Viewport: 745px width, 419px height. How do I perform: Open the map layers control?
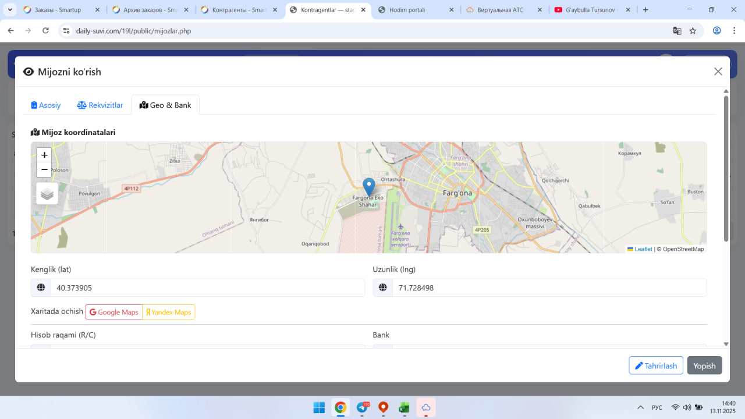point(47,194)
